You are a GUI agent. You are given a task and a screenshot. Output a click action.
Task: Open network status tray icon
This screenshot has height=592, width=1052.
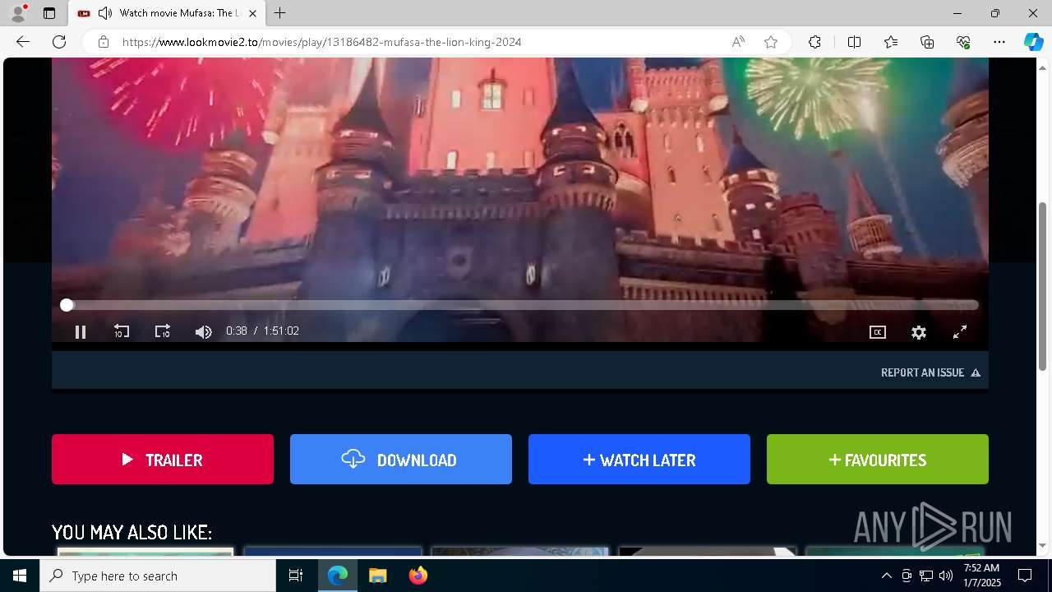(926, 576)
